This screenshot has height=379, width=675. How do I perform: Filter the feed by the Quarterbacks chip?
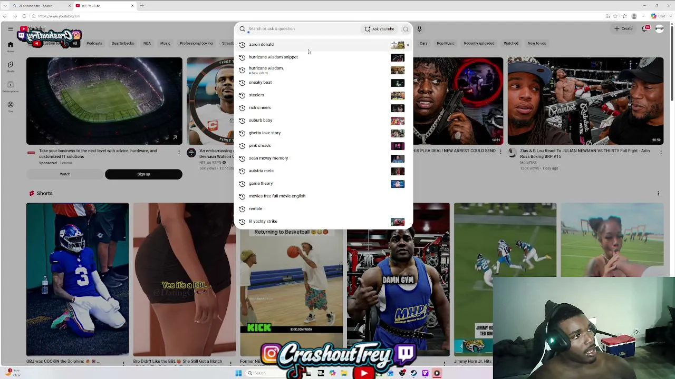122,44
